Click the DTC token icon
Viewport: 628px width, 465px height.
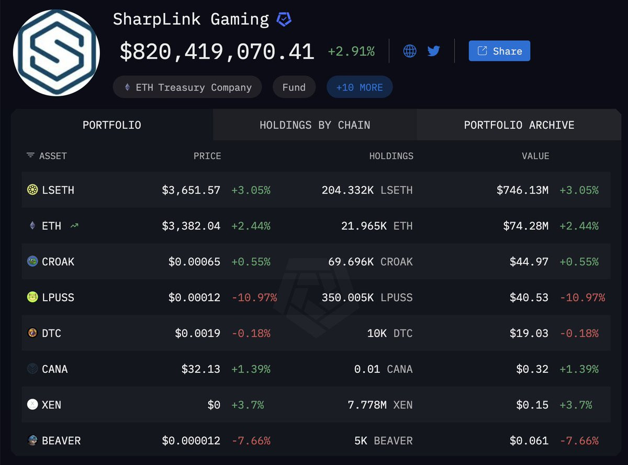tap(32, 333)
